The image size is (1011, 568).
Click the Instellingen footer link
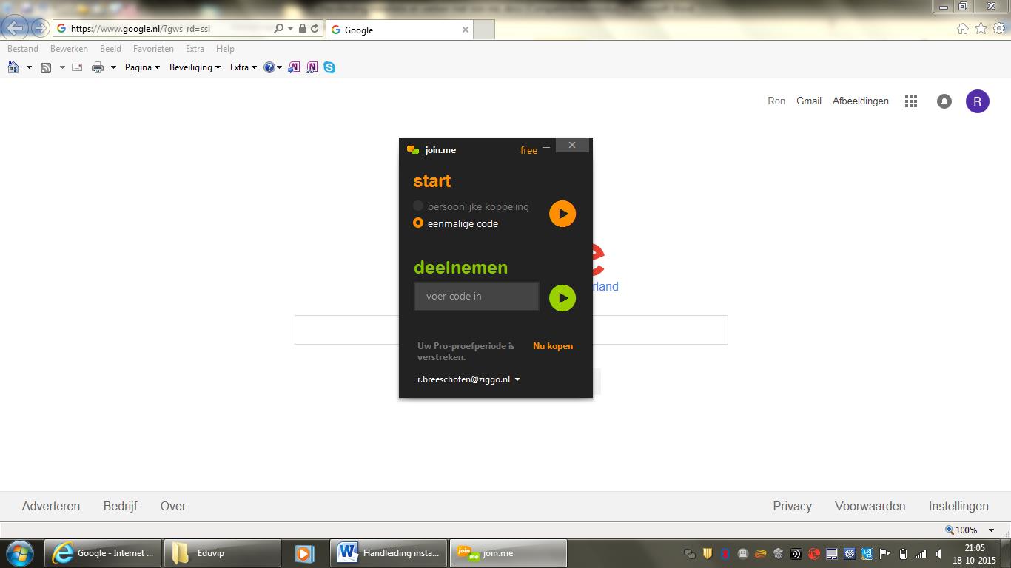pos(958,507)
